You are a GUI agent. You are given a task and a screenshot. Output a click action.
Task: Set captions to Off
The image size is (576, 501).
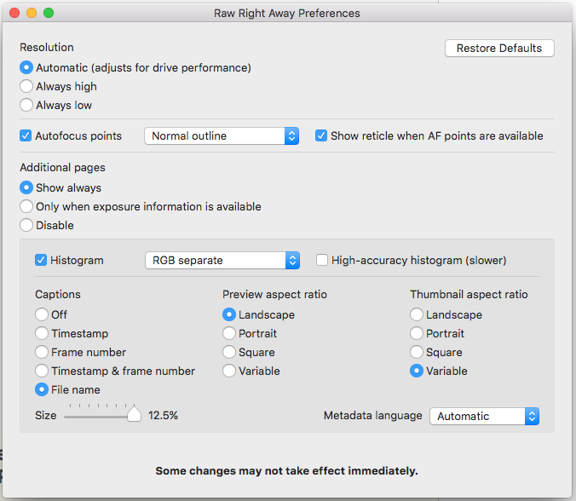(42, 314)
